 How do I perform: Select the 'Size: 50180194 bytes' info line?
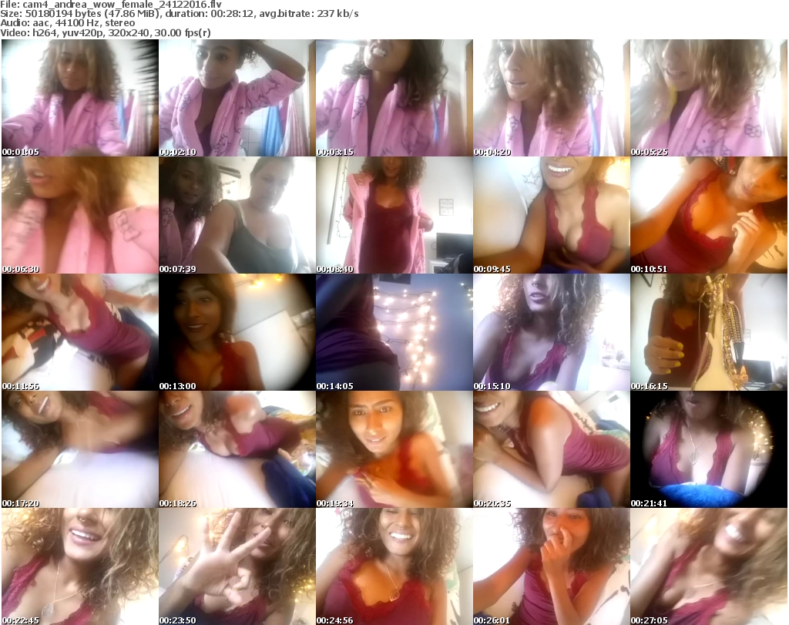[180, 14]
